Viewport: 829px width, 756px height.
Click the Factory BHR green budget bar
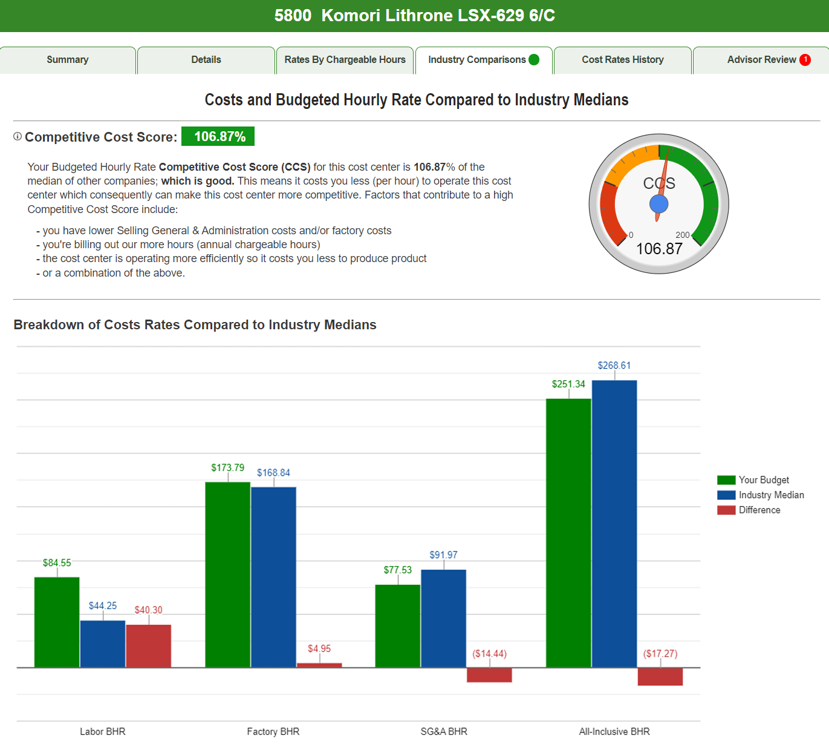click(228, 575)
